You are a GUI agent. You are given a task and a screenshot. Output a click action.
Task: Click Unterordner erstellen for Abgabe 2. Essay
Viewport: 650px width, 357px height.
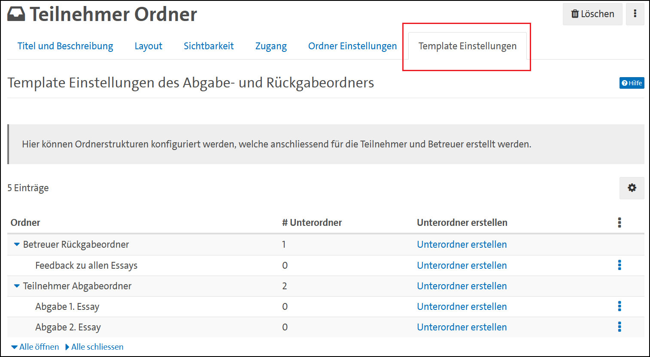click(462, 327)
